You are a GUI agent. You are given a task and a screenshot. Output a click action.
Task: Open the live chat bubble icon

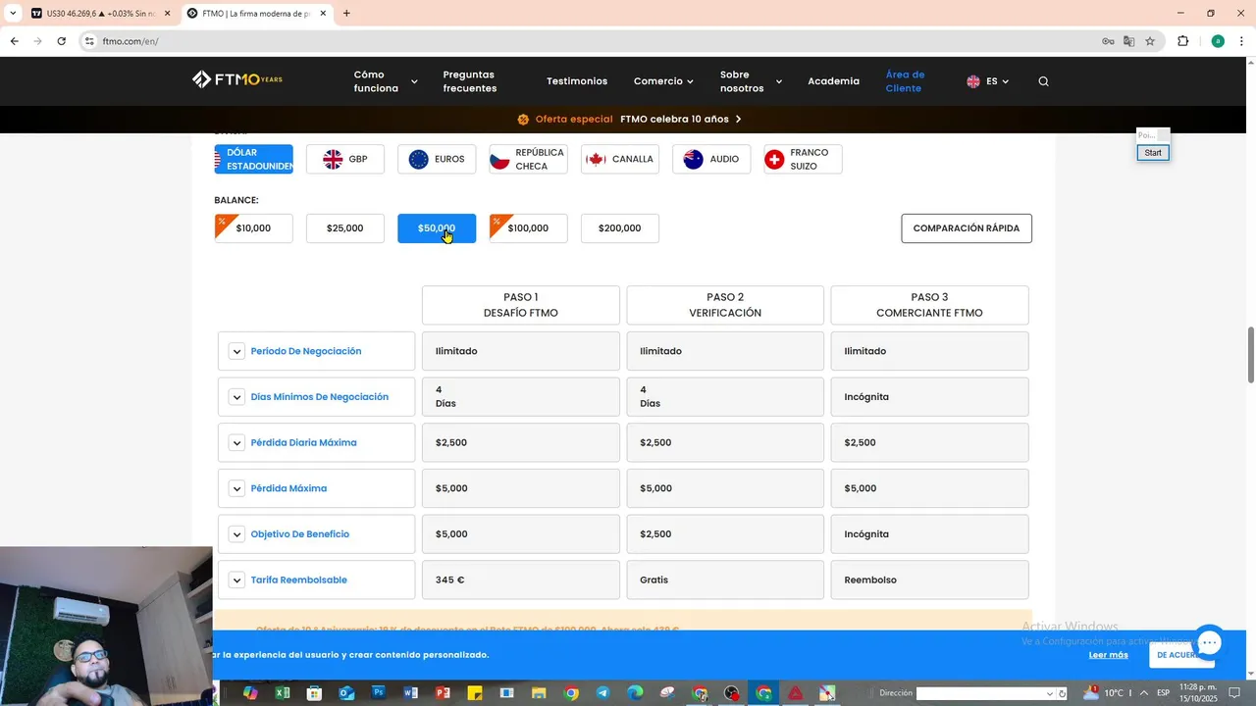pyautogui.click(x=1209, y=643)
